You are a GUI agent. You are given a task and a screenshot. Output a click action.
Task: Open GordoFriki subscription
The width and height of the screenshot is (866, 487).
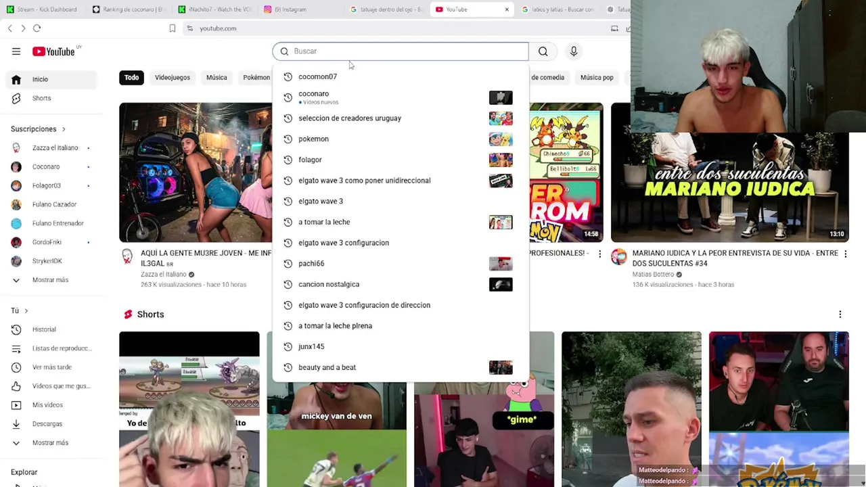coord(51,242)
